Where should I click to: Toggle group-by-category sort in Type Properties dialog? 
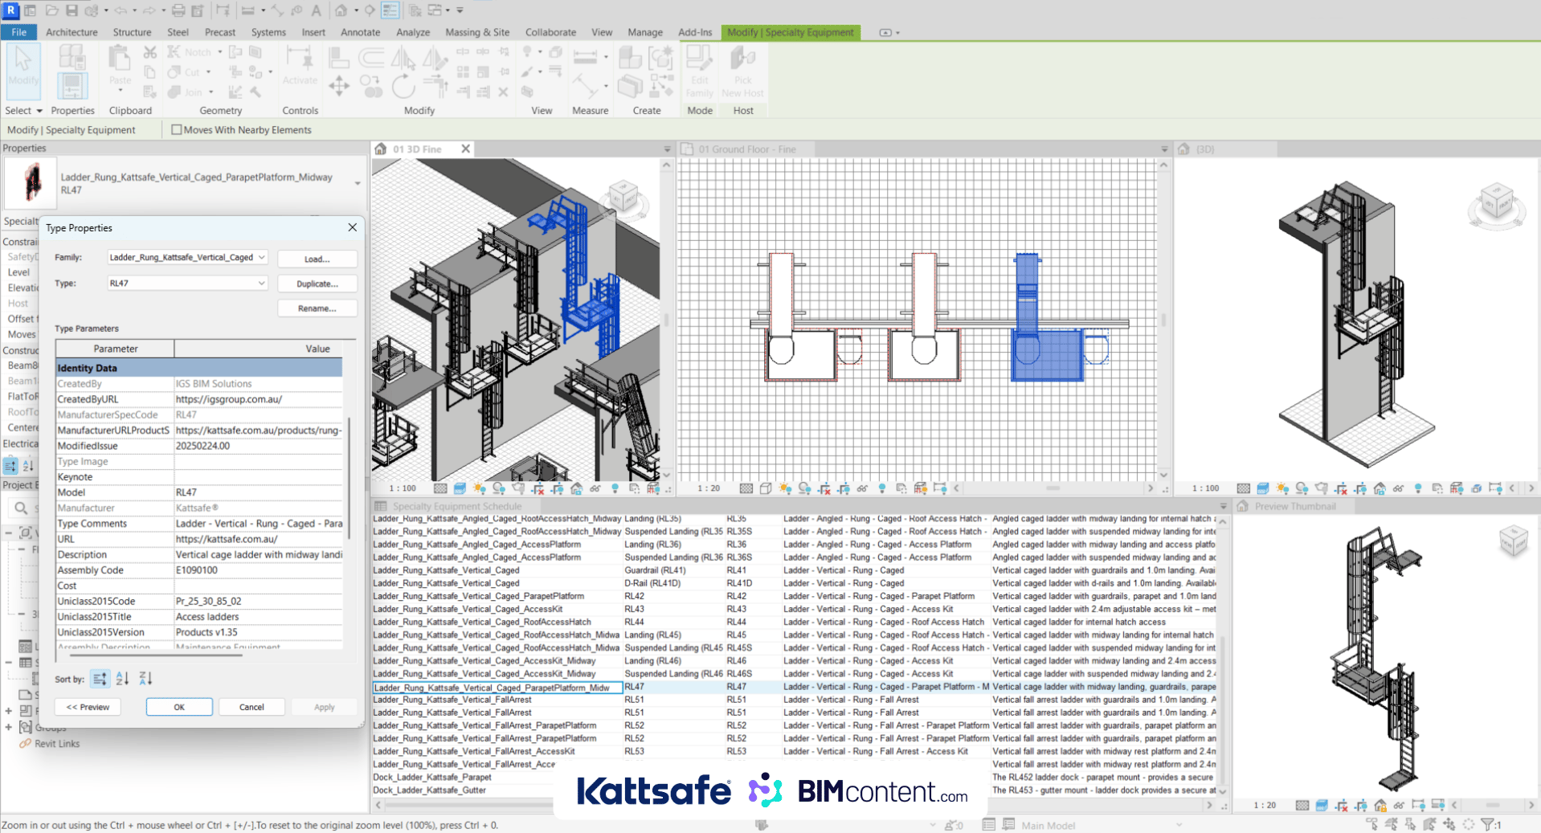[100, 679]
